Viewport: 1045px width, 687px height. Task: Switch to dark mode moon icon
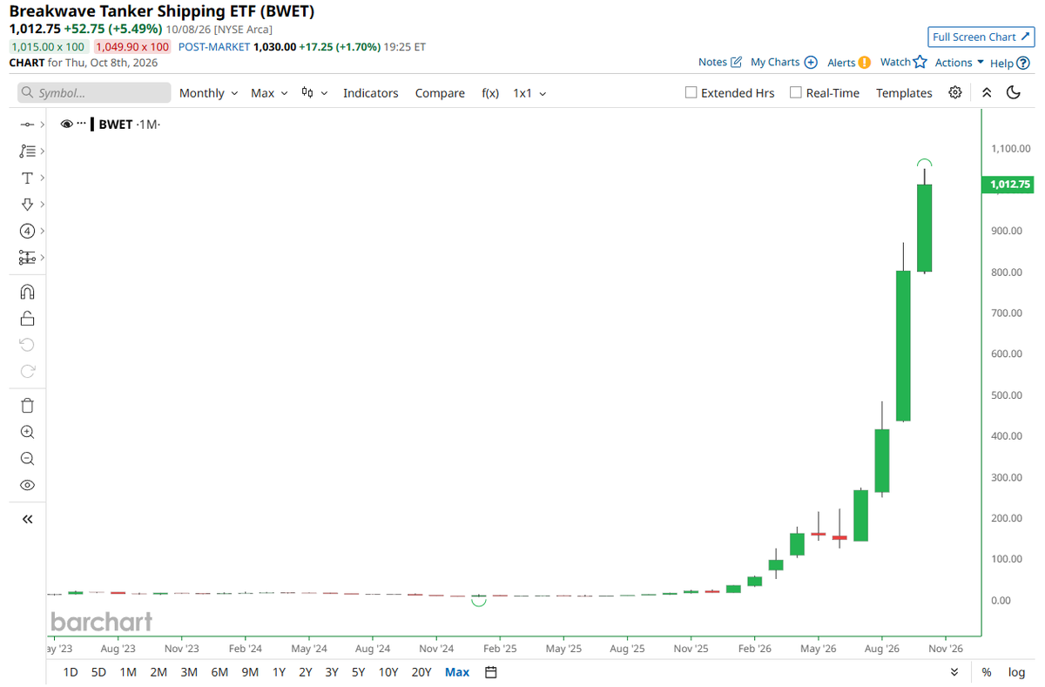[1014, 92]
